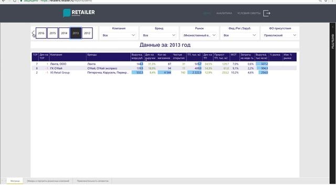Open the Рынок dropdown
Viewport: 336px width, 189px height.
click(199, 35)
